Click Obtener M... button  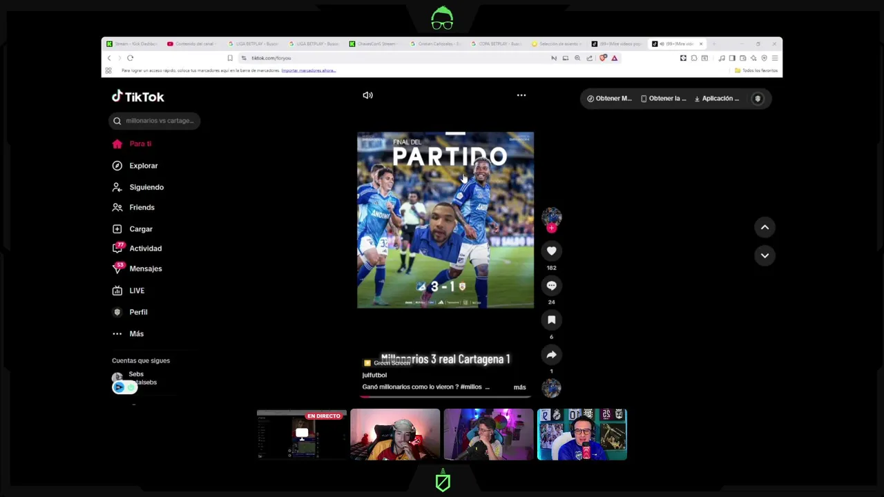point(609,99)
